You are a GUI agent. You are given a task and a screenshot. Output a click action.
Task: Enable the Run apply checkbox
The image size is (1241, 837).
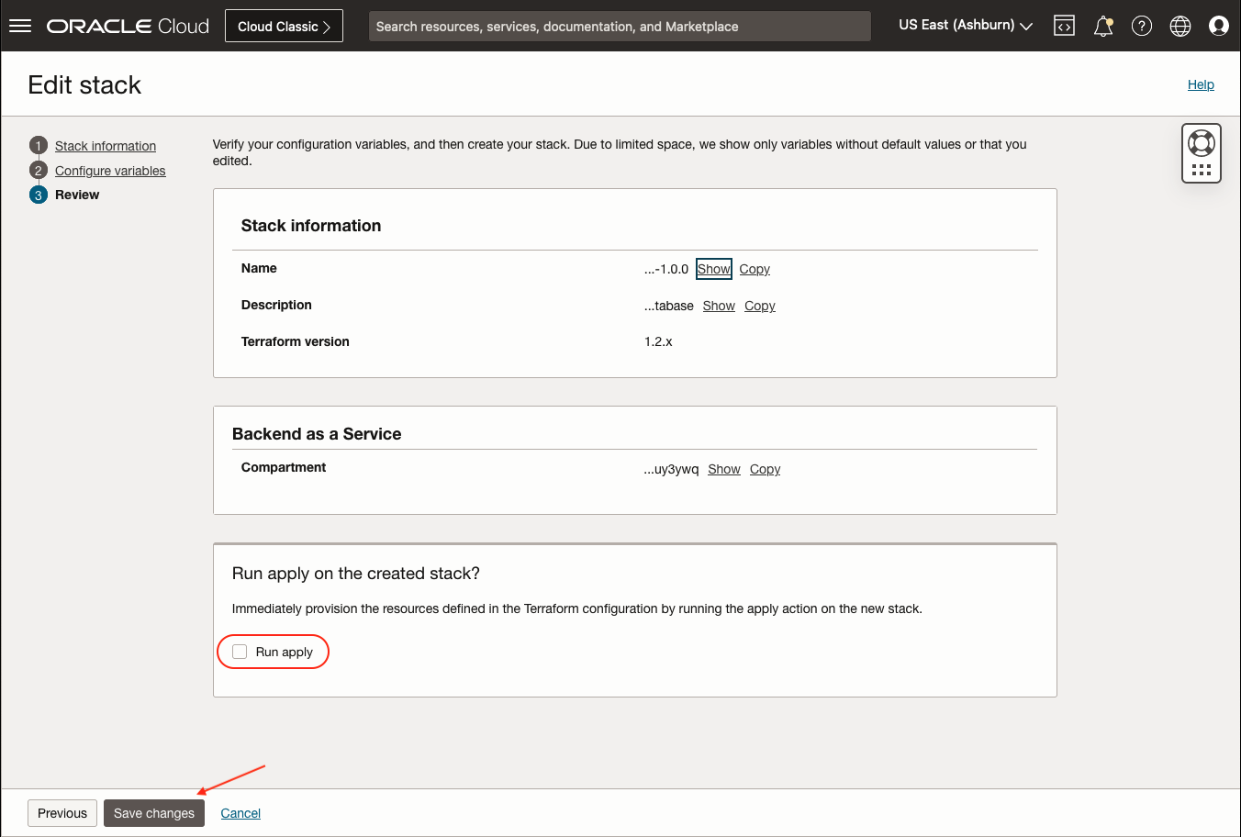point(240,652)
